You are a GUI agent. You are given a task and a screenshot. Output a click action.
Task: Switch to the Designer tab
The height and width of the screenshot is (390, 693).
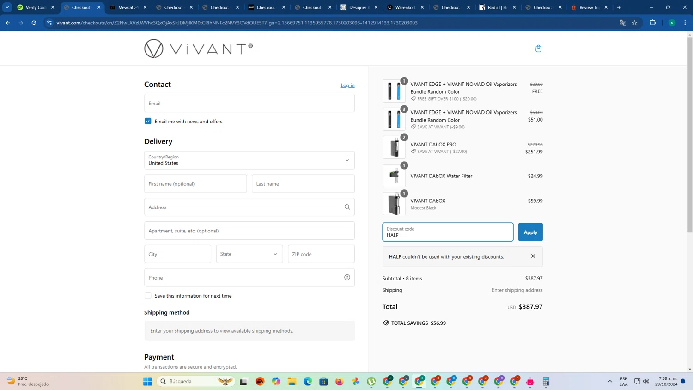359,7
